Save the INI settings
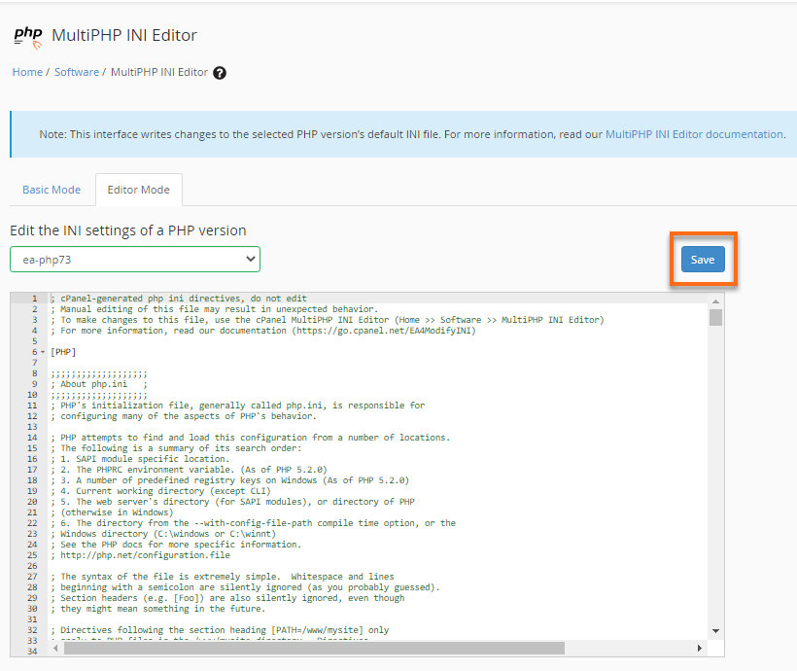Image resolution: width=797 pixels, height=671 pixels. pyautogui.click(x=703, y=259)
